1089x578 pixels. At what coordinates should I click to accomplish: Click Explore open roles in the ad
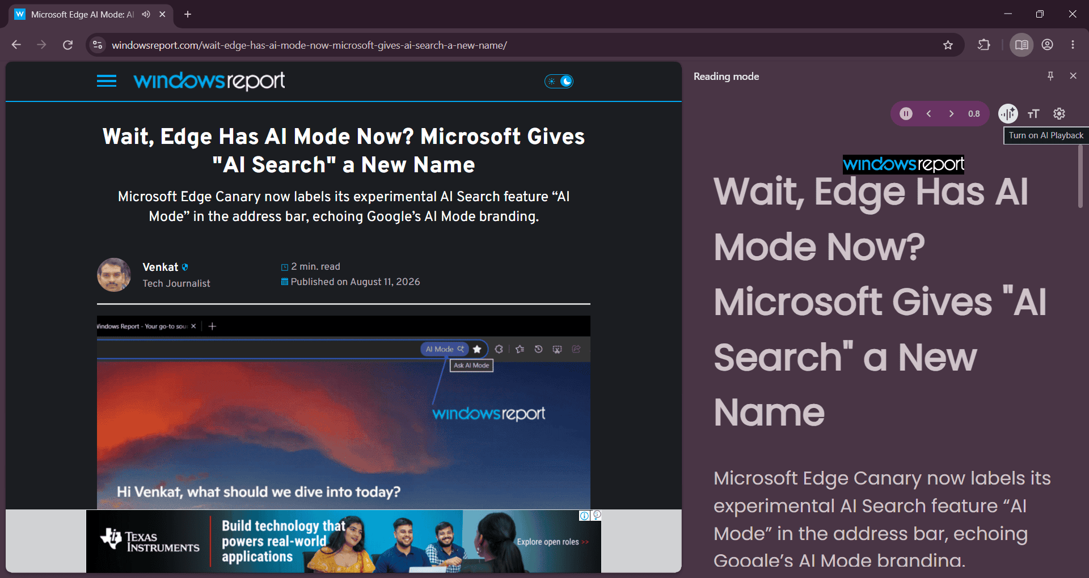[552, 542]
